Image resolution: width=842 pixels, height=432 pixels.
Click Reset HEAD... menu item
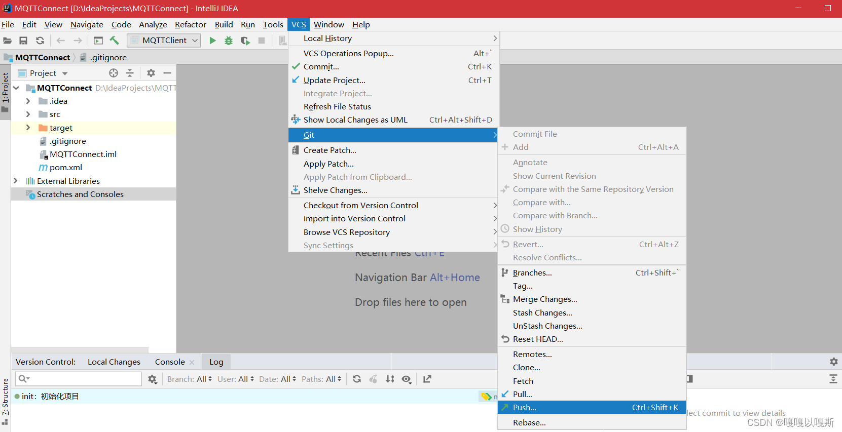pos(592,339)
